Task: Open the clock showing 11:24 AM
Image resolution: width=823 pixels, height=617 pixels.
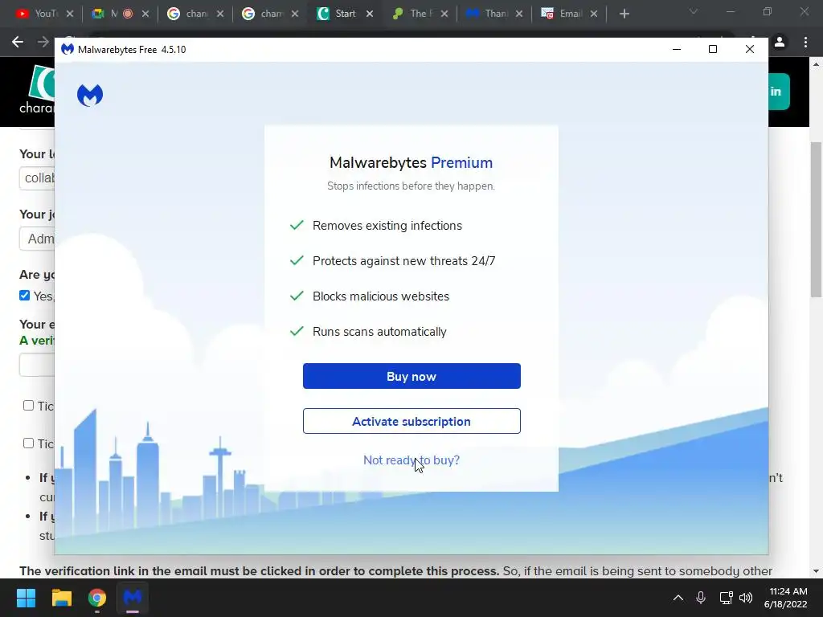Action: [x=785, y=598]
